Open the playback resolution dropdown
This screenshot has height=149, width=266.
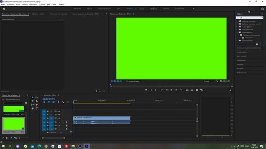pyautogui.click(x=209, y=81)
